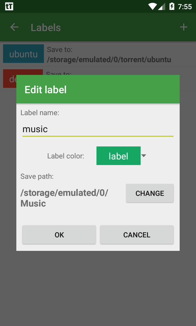This screenshot has height=326, width=196.
Task: Tap the cellular signal icon
Action: pyautogui.click(x=162, y=6)
